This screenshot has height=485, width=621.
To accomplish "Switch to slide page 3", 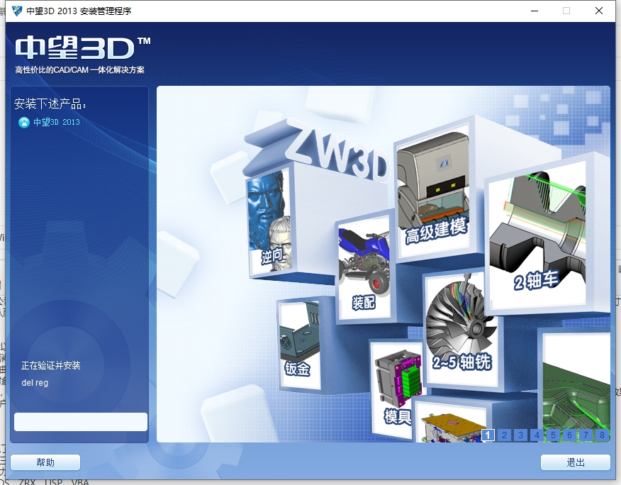I will point(520,435).
